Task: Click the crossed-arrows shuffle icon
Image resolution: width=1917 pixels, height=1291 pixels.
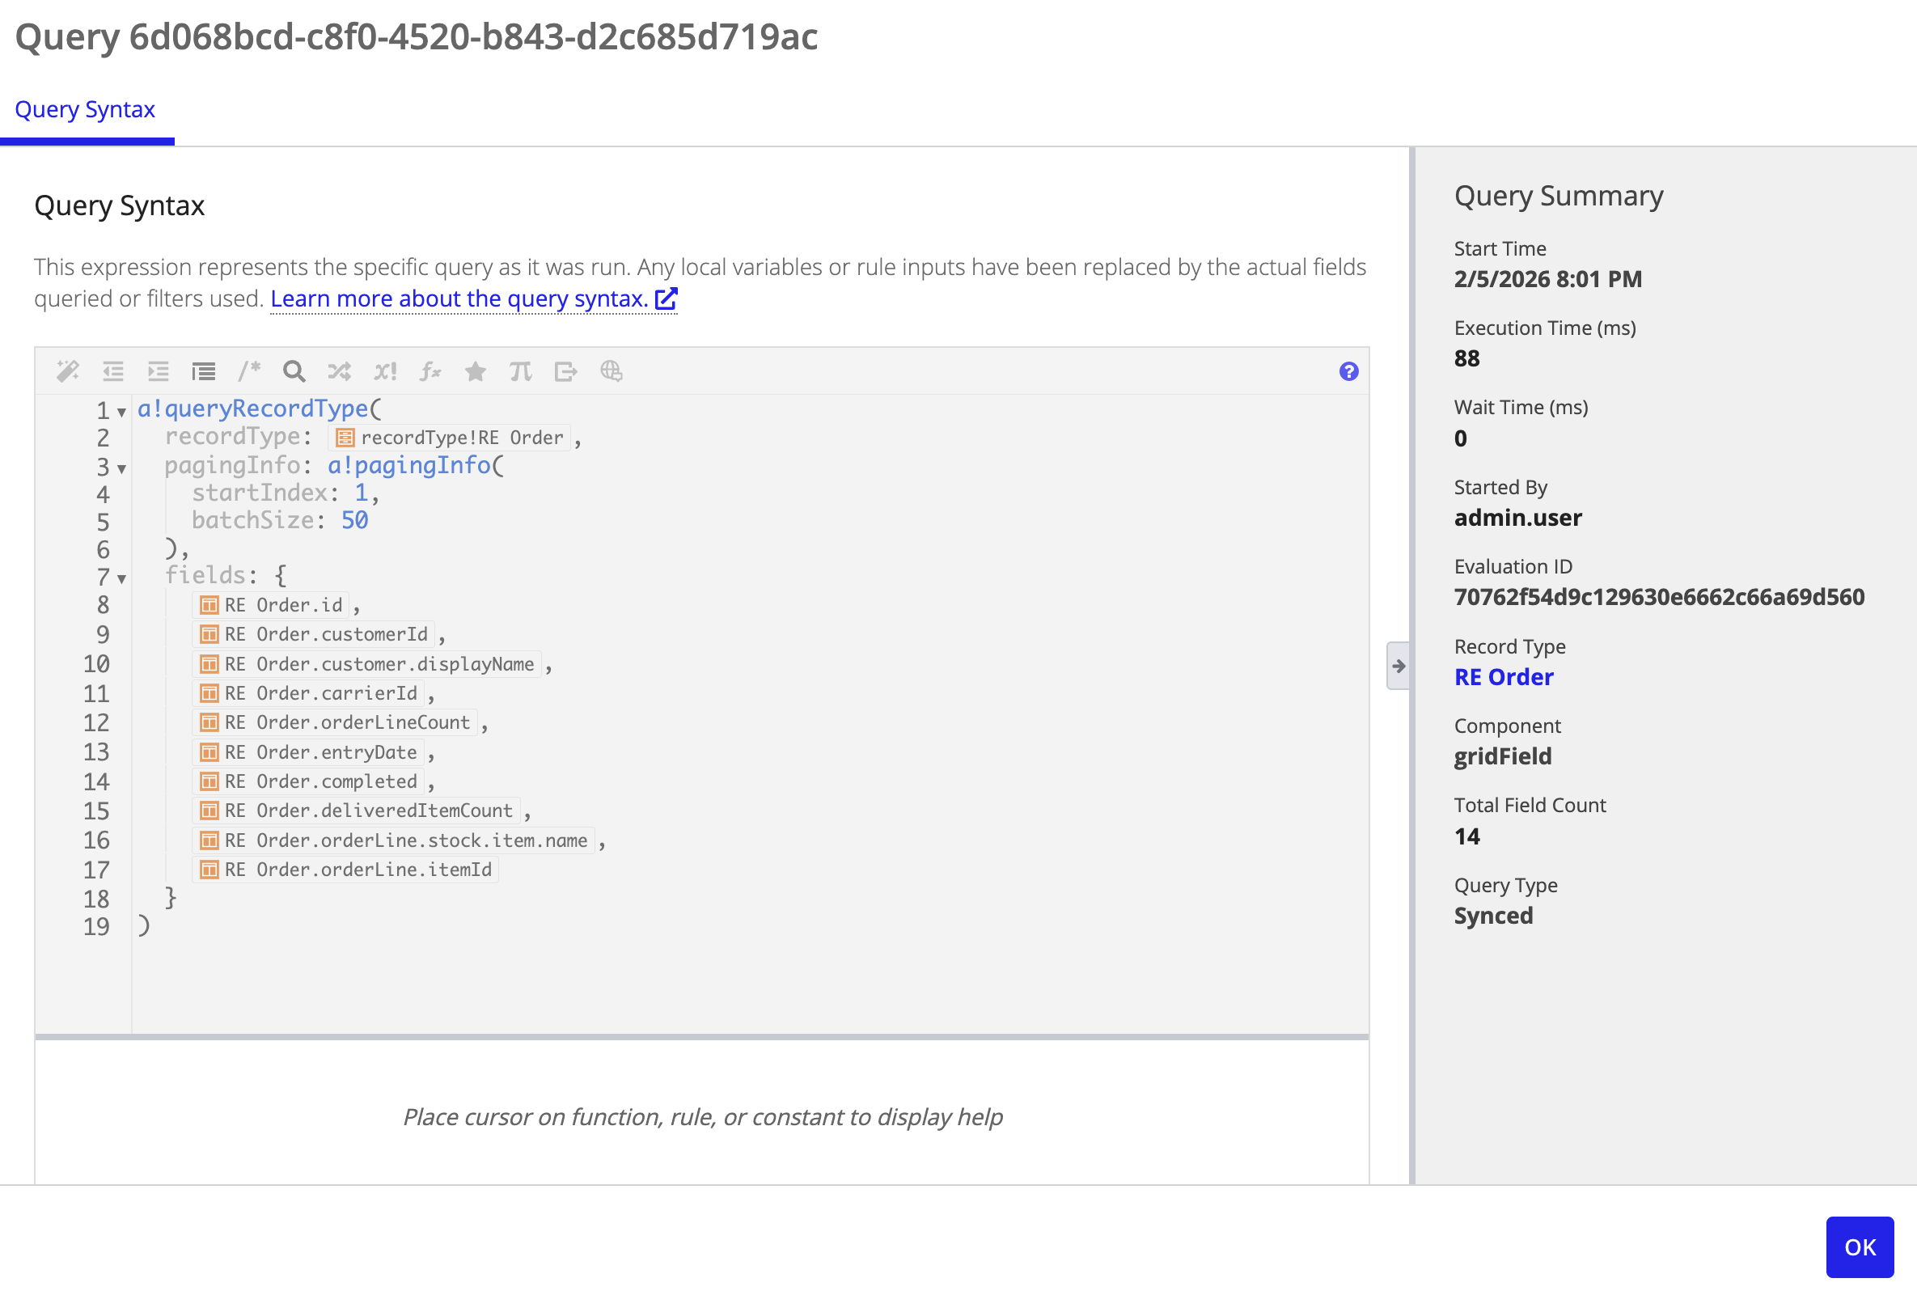Action: click(339, 371)
